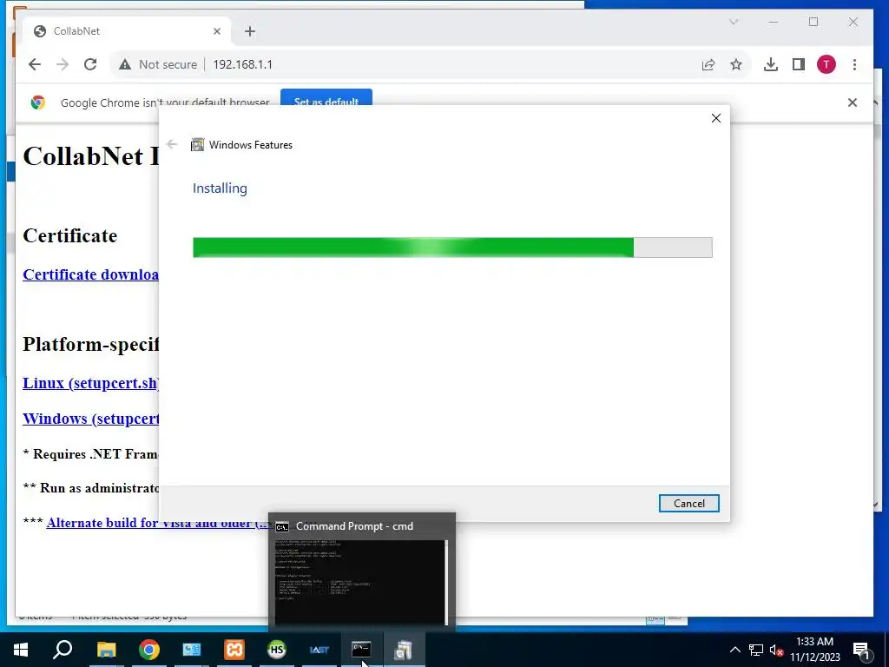889x667 pixels.
Task: Open the Chrome profile avatar T
Action: 826,64
